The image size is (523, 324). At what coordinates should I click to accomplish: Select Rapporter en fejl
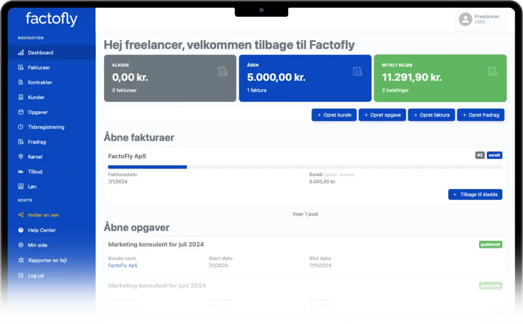(52, 260)
